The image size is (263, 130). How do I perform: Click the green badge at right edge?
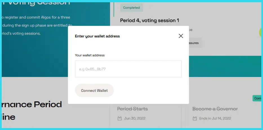[257, 98]
